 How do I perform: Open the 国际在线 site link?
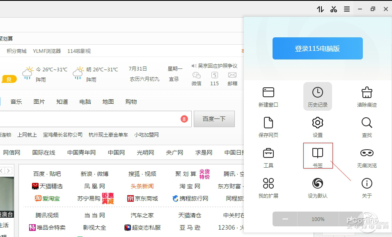coord(44,153)
